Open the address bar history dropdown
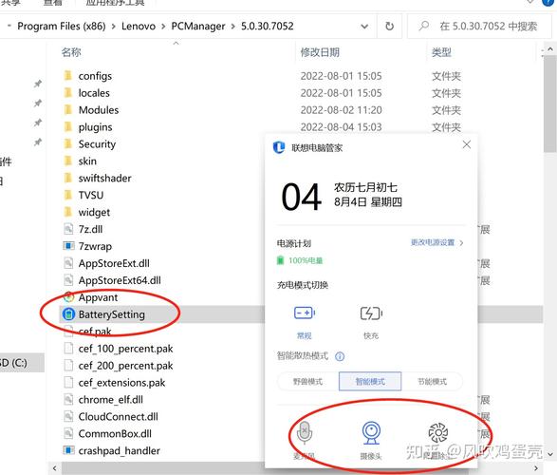 (x=364, y=27)
